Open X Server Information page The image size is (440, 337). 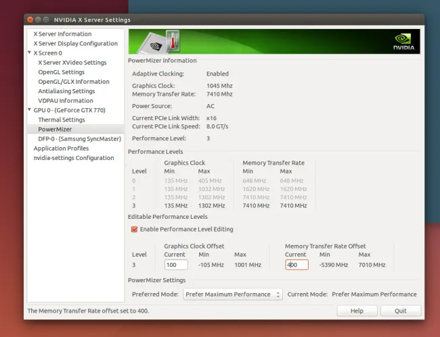coord(62,34)
